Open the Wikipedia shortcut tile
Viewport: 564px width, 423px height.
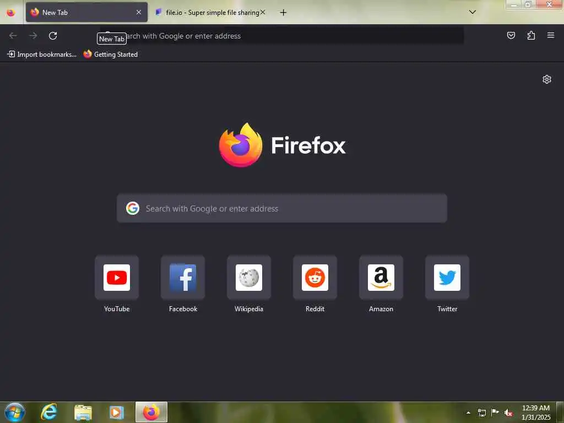click(x=249, y=278)
